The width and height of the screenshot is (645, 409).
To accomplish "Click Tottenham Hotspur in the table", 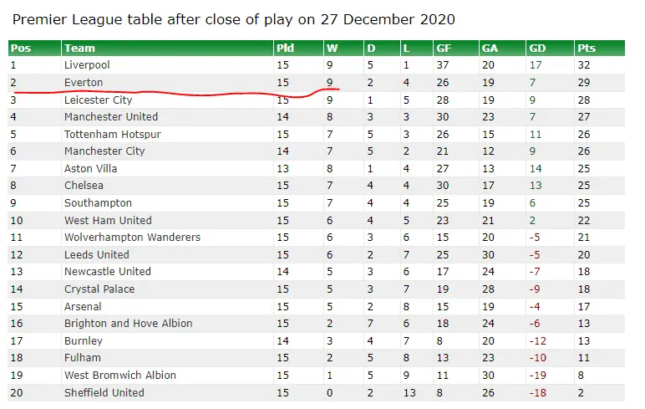I will 112,135.
